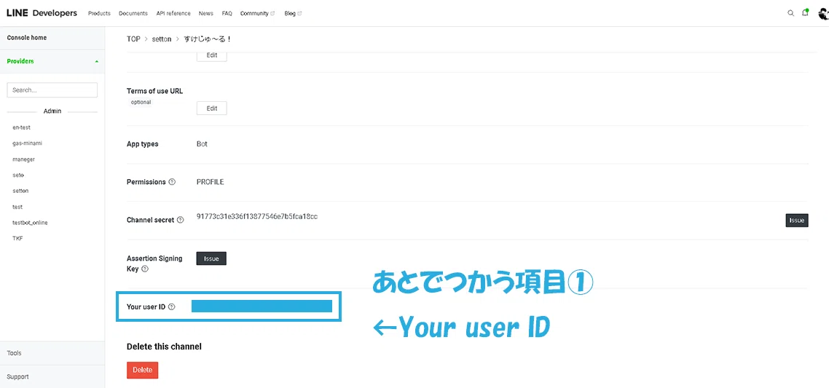Focus the provider Search field
The image size is (829, 388).
pyautogui.click(x=52, y=90)
